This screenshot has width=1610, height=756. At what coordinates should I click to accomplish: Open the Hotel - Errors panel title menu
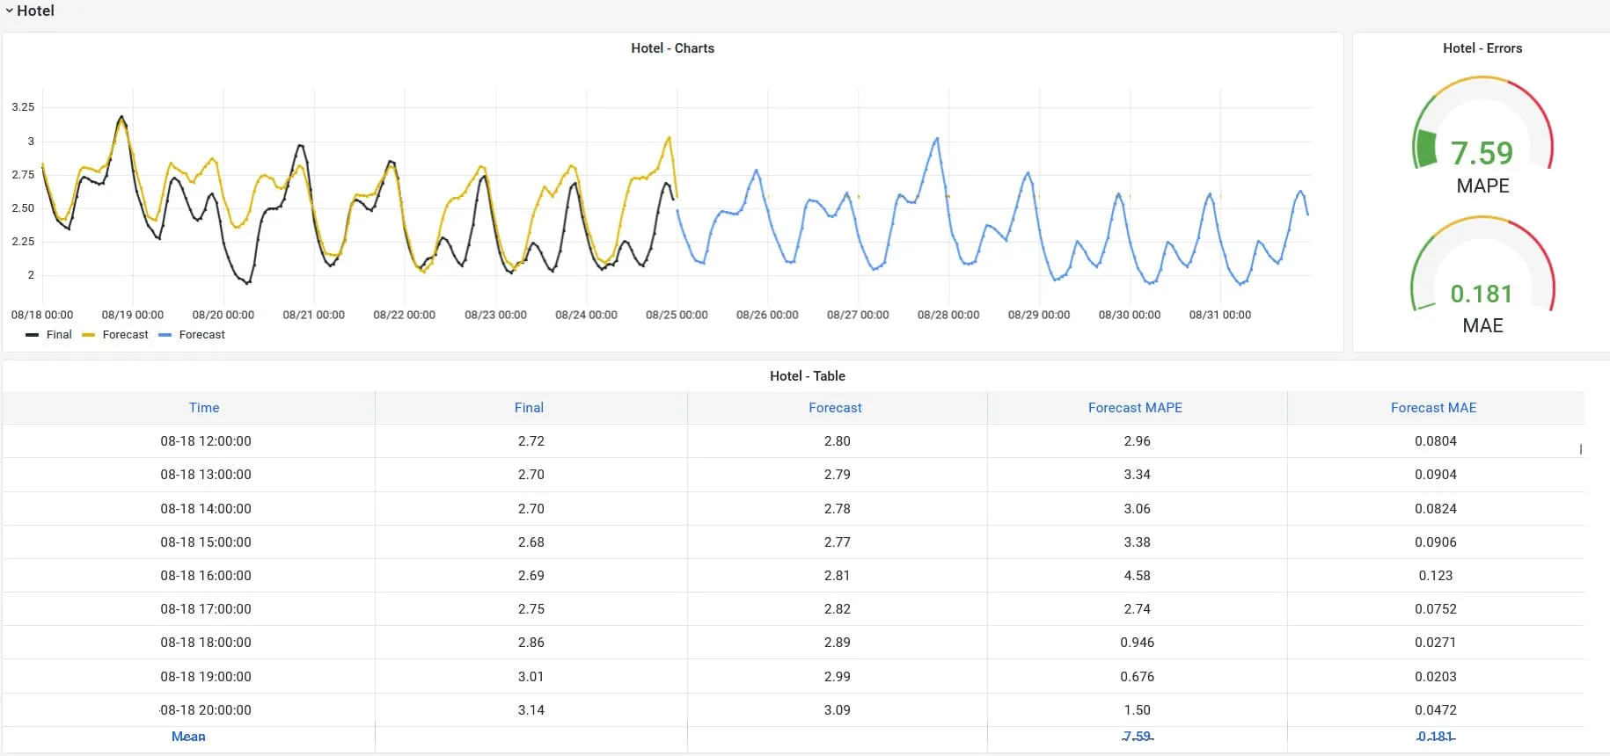[x=1482, y=48]
